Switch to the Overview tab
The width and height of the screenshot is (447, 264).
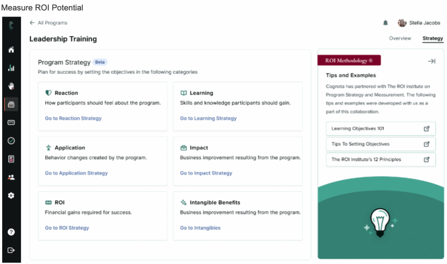click(400, 38)
